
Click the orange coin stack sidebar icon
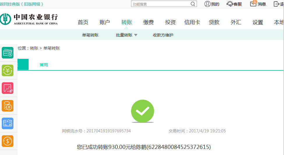point(8,106)
